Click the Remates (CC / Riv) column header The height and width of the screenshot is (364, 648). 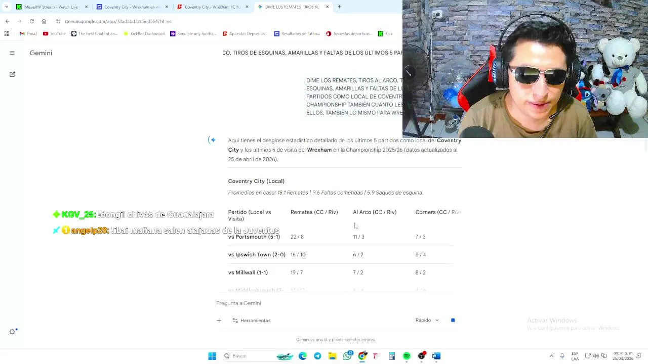pos(314,212)
